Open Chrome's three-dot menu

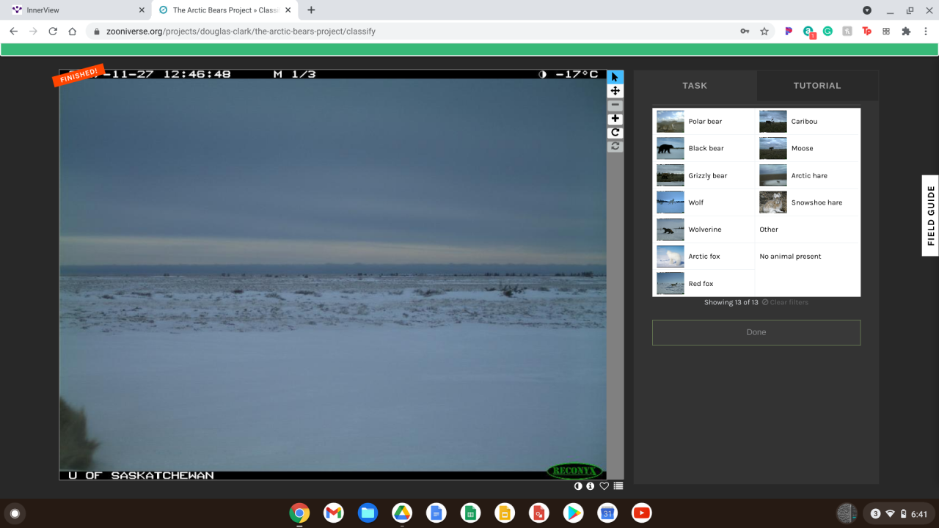click(926, 32)
